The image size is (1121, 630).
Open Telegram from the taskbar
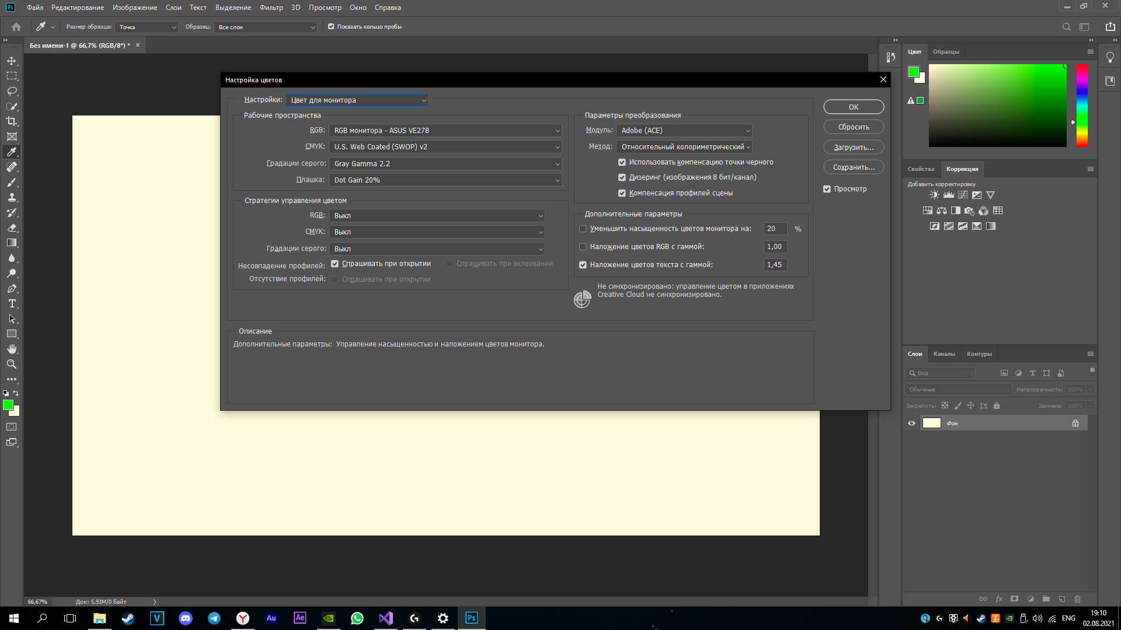pos(214,618)
